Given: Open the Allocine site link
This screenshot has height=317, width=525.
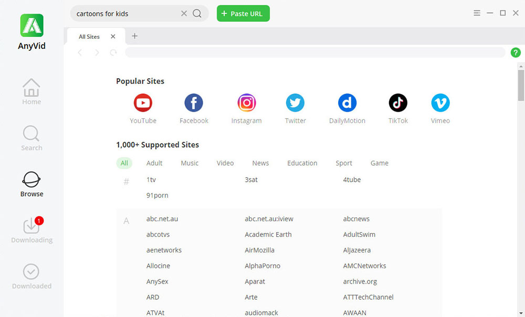Looking at the screenshot, I should pos(158,266).
